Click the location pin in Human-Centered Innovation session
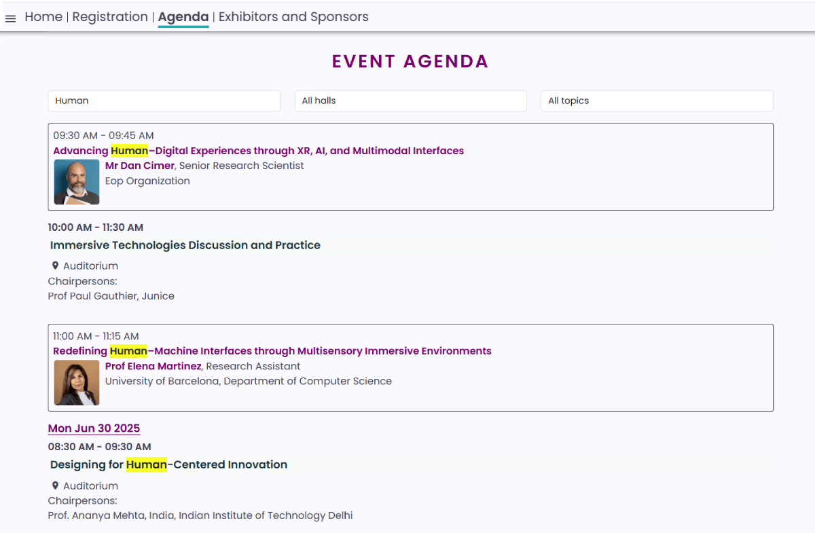 (x=55, y=485)
